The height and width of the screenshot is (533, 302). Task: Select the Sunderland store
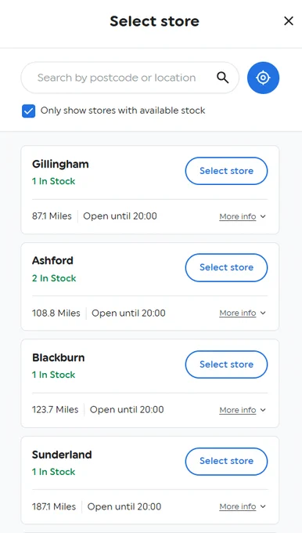coord(226,461)
